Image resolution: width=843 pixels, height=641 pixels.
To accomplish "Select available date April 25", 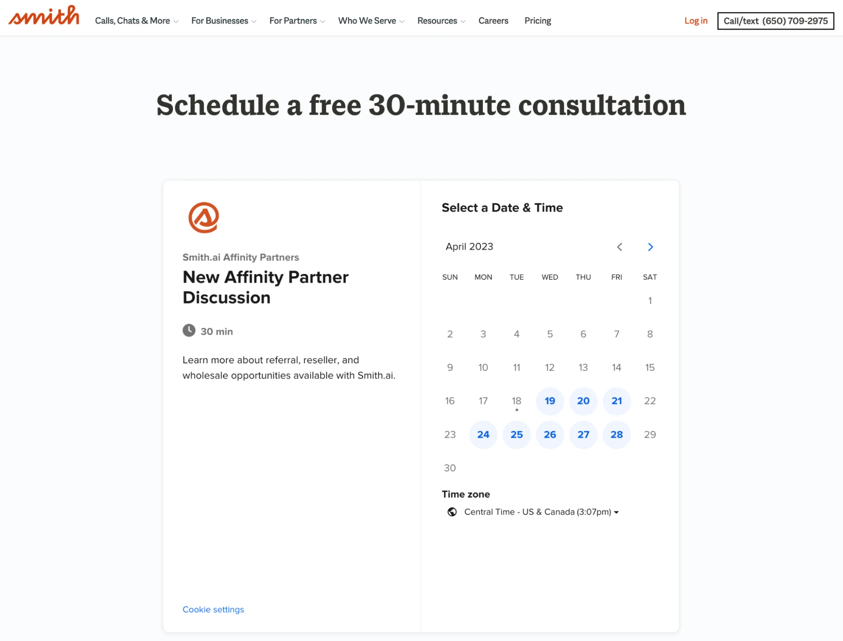I will (x=516, y=434).
